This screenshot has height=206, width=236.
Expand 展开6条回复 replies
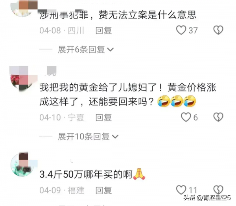[85, 49]
